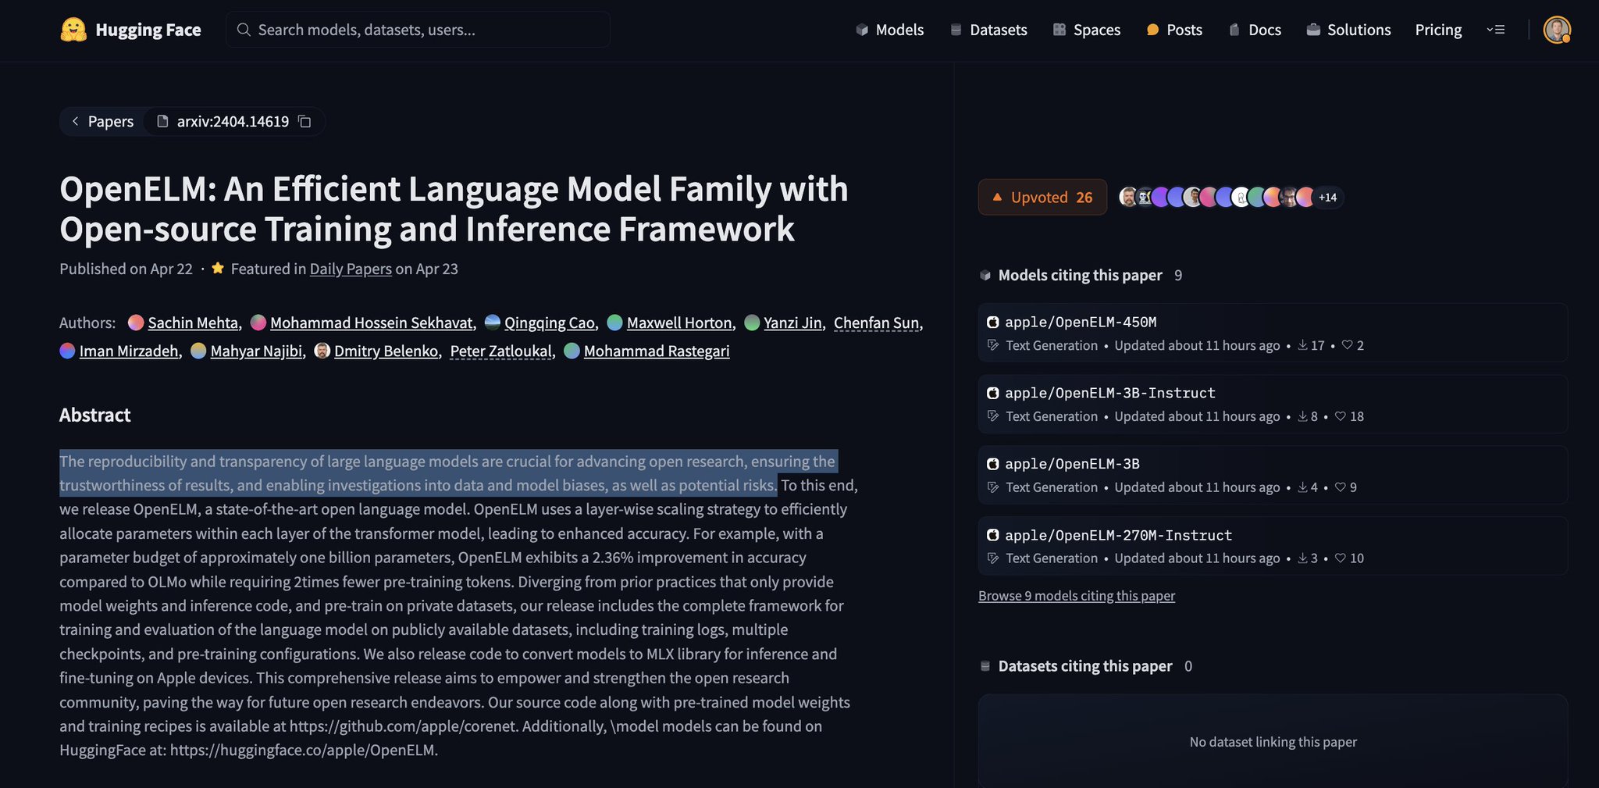Click Qingqing Cao's avatar icon
This screenshot has width=1599, height=788.
(x=493, y=323)
